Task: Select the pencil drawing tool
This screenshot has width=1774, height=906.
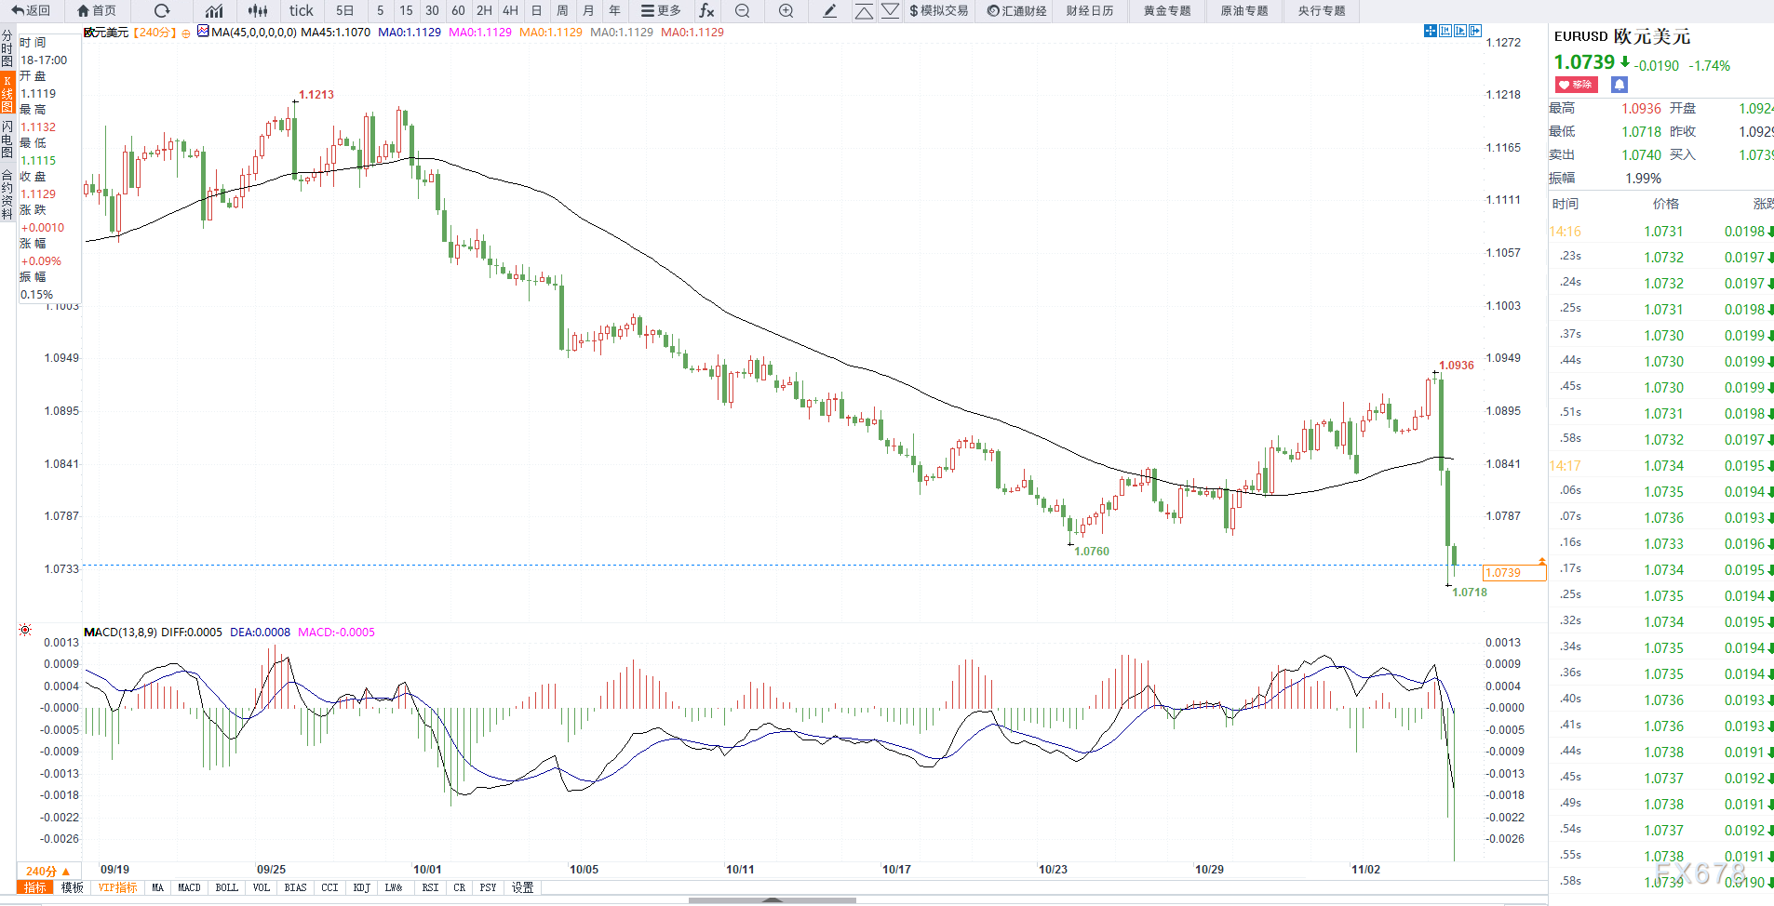Action: (x=829, y=11)
